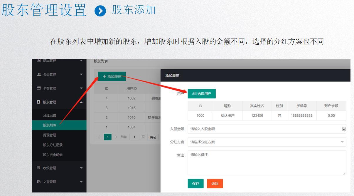This screenshot has height=196, width=354.
Task: Click the people icon beside 会员管理
Action: [x=38, y=75]
